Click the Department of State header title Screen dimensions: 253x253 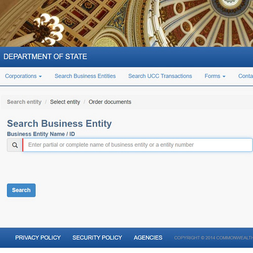coord(46,57)
